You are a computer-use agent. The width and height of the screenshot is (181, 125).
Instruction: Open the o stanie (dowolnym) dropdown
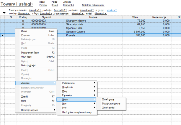coord(87,10)
